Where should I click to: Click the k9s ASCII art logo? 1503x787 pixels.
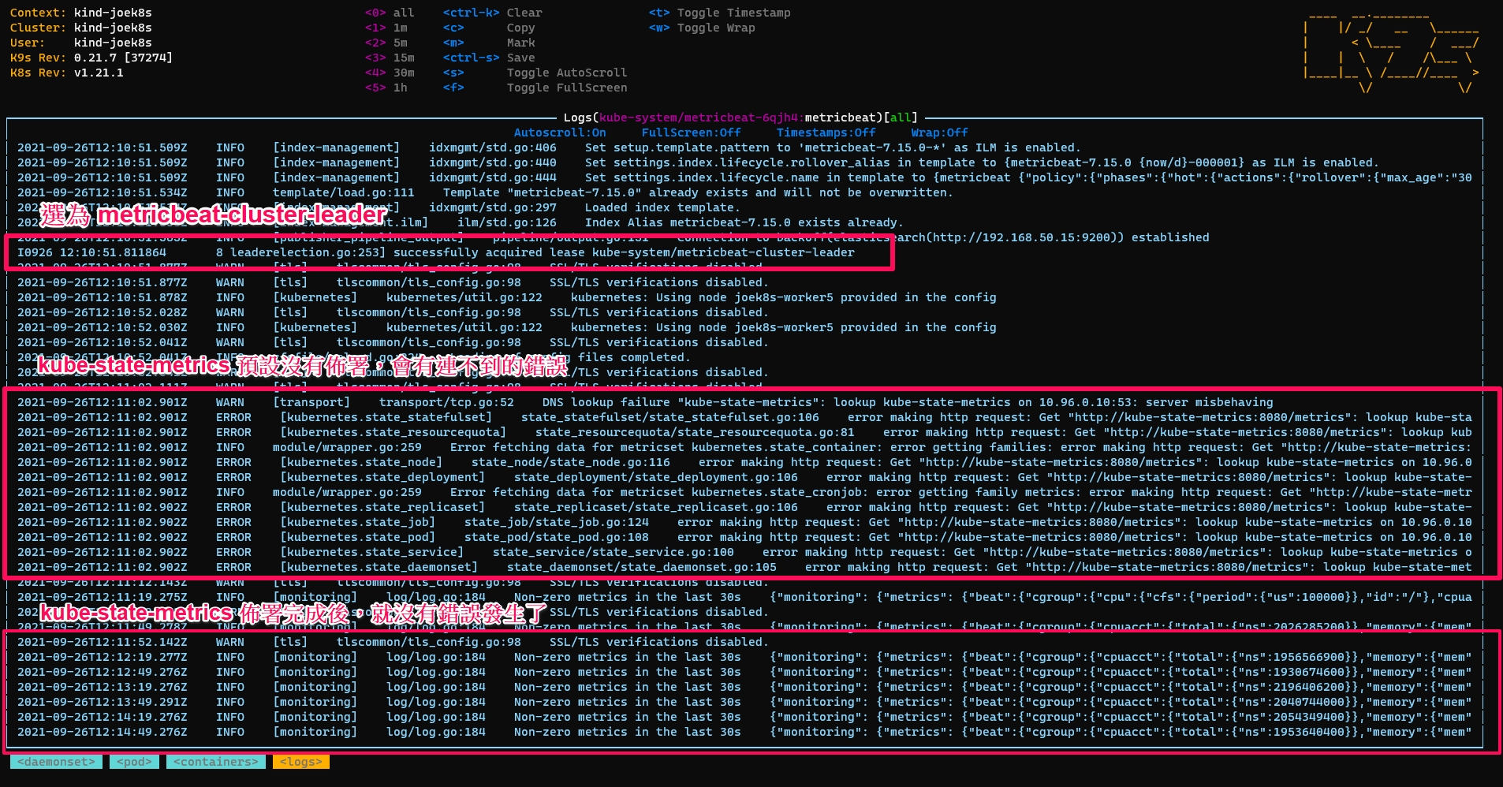coord(1391,52)
